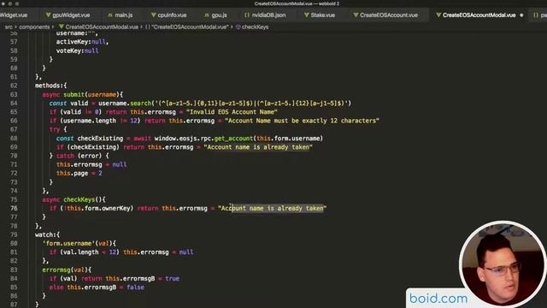Click the 'checkKeys' method name on line 75
The image size is (547, 308).
pyautogui.click(x=79, y=199)
